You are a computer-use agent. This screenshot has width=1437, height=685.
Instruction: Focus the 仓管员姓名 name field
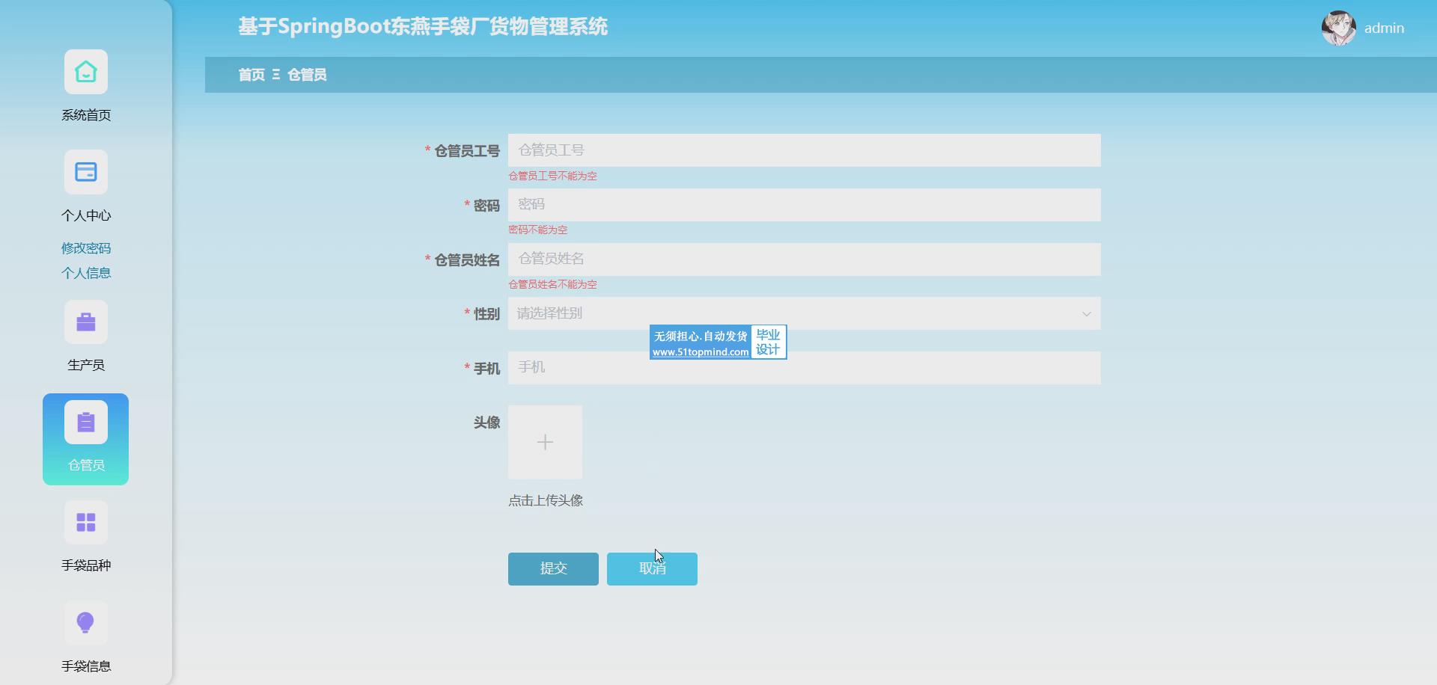coord(804,259)
